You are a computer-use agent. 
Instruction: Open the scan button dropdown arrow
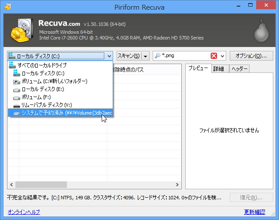click(145, 56)
